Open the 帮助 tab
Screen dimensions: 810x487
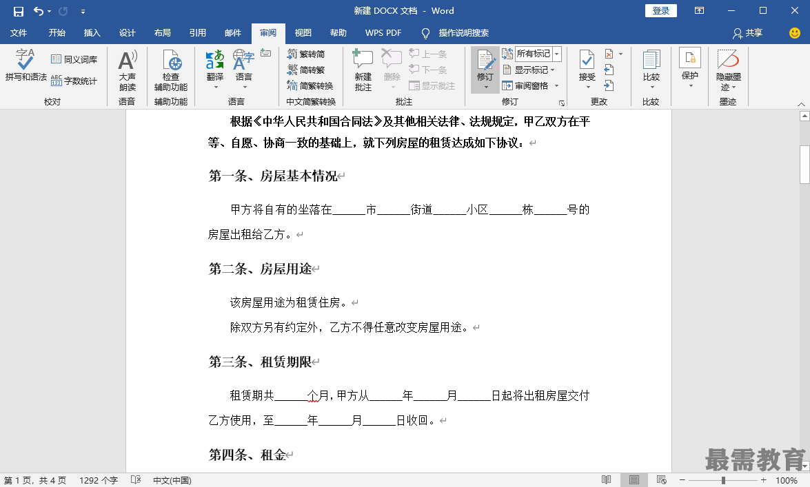coord(338,33)
